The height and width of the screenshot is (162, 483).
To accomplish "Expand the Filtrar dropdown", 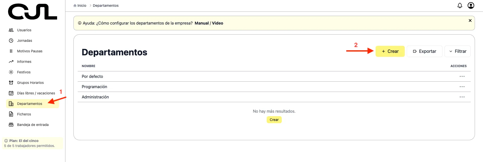I will tap(457, 51).
